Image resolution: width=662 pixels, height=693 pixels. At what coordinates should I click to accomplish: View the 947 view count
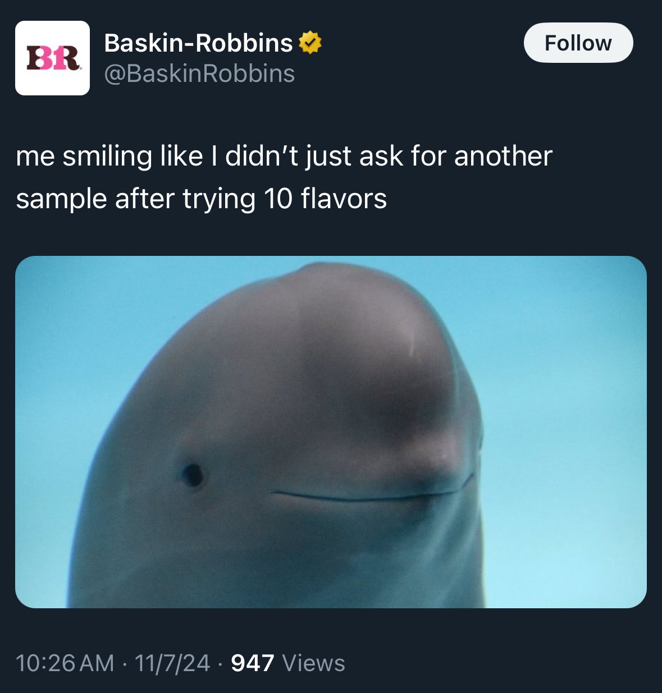pos(253,663)
